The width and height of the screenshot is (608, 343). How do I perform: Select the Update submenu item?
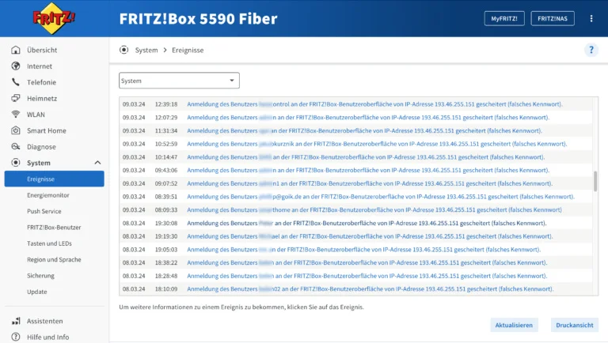pyautogui.click(x=37, y=292)
